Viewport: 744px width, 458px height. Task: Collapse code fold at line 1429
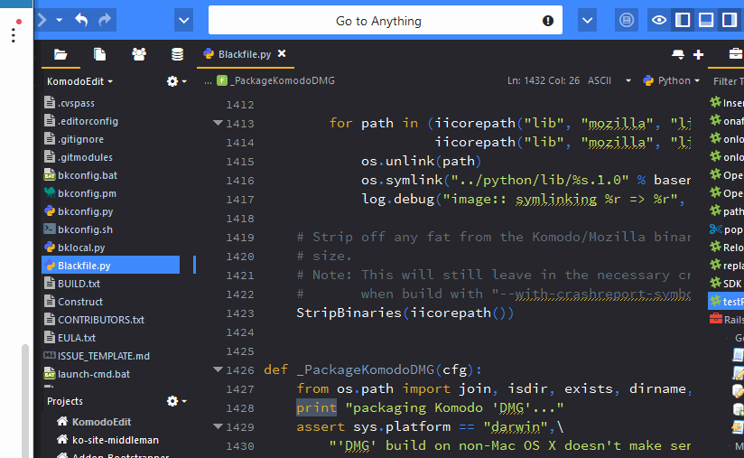(218, 426)
